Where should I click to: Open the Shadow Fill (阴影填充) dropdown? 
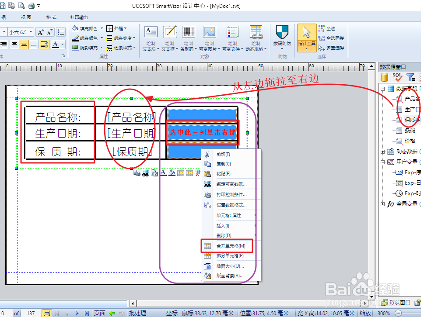[x=102, y=48]
